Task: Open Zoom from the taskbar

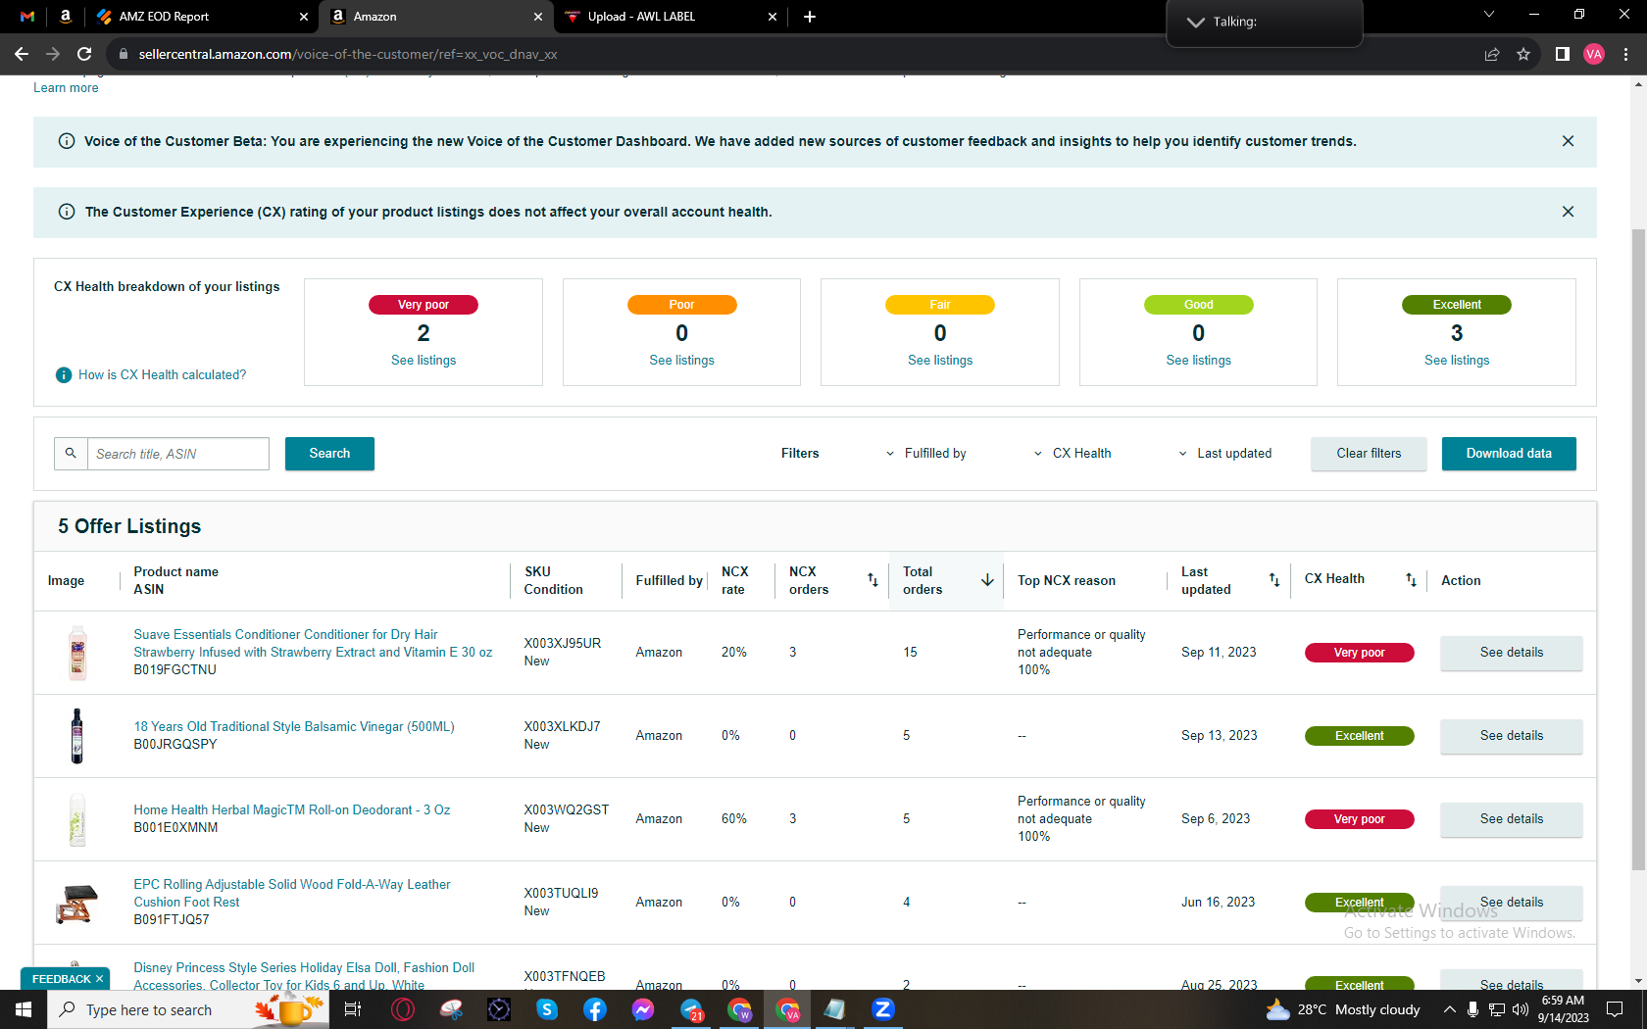Action: click(x=883, y=1009)
